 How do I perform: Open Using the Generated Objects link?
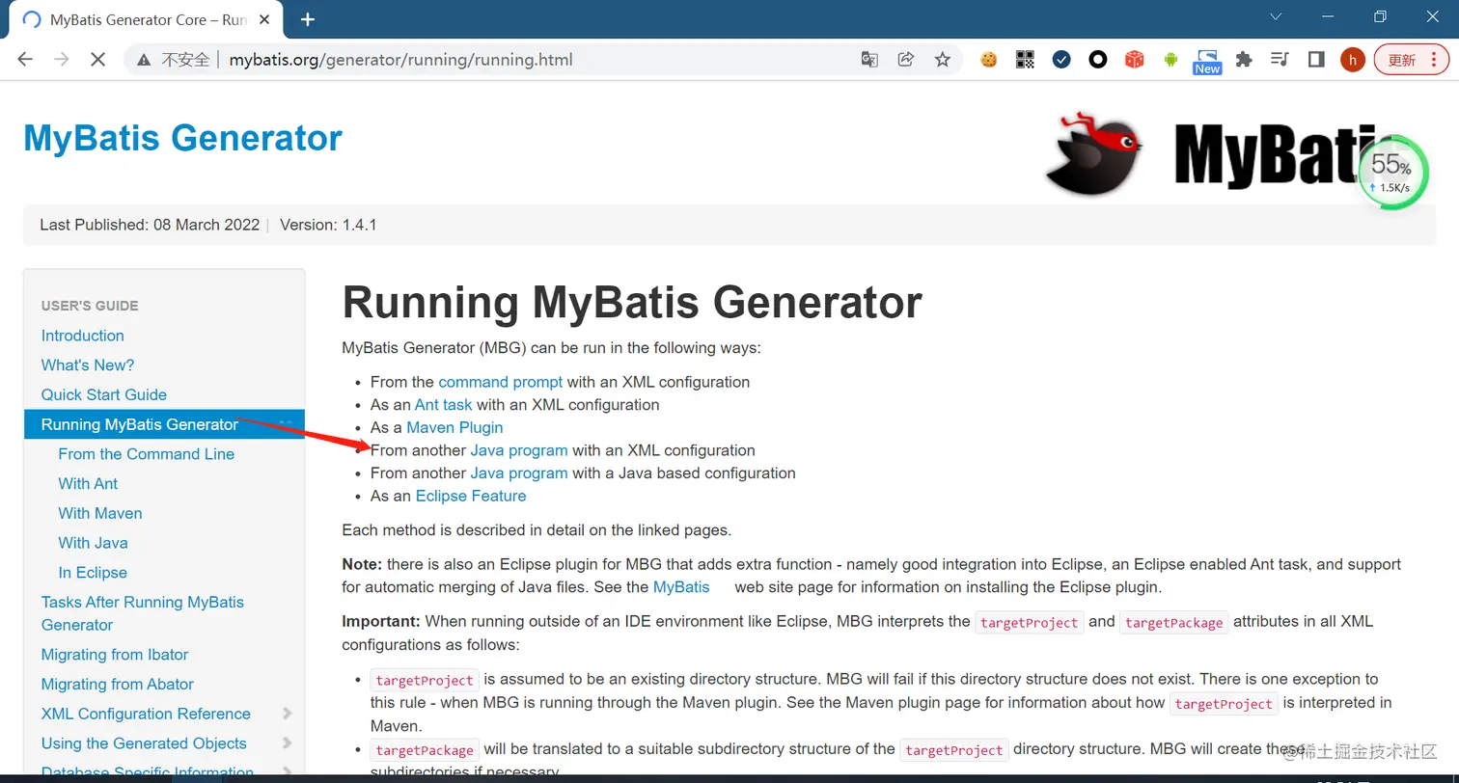tap(144, 743)
